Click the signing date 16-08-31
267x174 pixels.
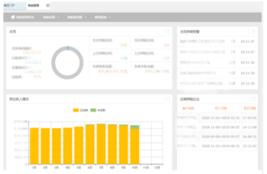[x=250, y=136]
